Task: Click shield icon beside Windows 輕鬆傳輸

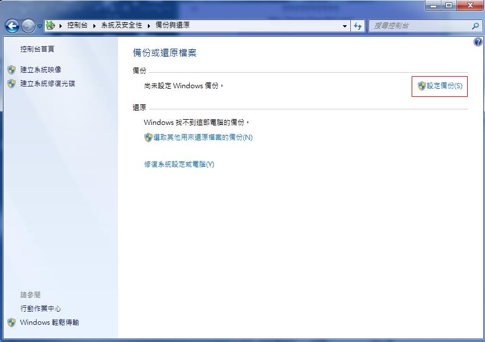Action: 11,323
